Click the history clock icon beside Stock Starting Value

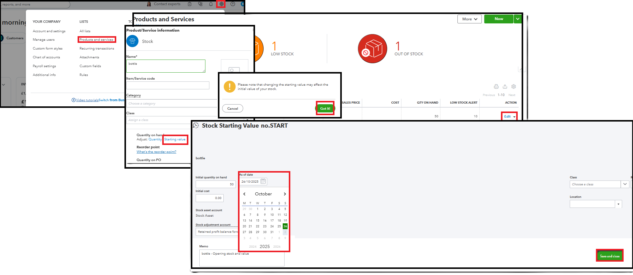pos(196,125)
